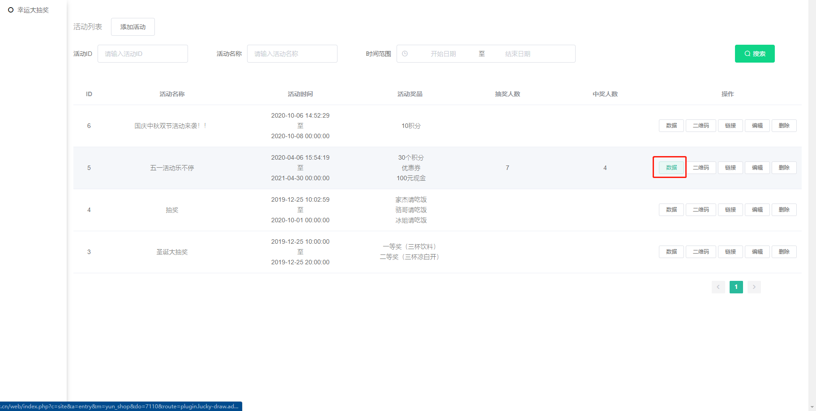816x411 pixels.
Task: Click the 30个积分 prize text
Action: tap(411, 157)
